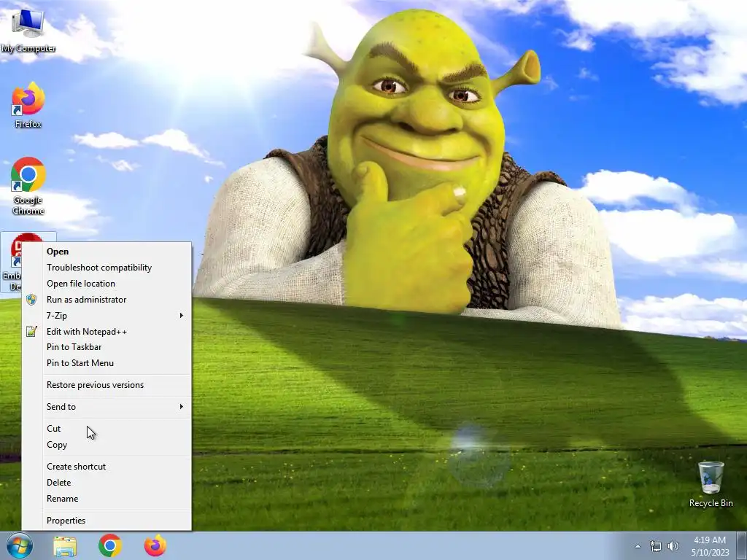Choose Rename from the context menu
The width and height of the screenshot is (747, 560).
tap(107, 499)
